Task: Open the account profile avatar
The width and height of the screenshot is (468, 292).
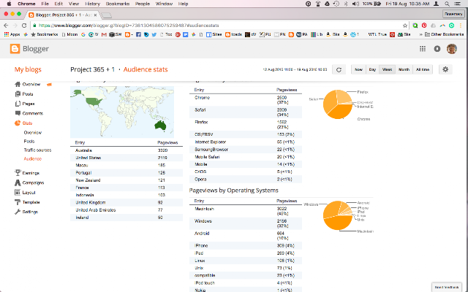Action: (x=452, y=49)
